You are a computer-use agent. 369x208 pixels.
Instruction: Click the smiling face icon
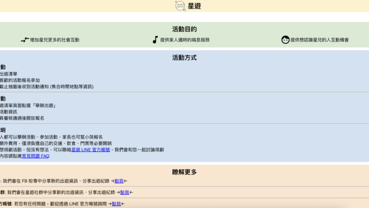coord(285,40)
